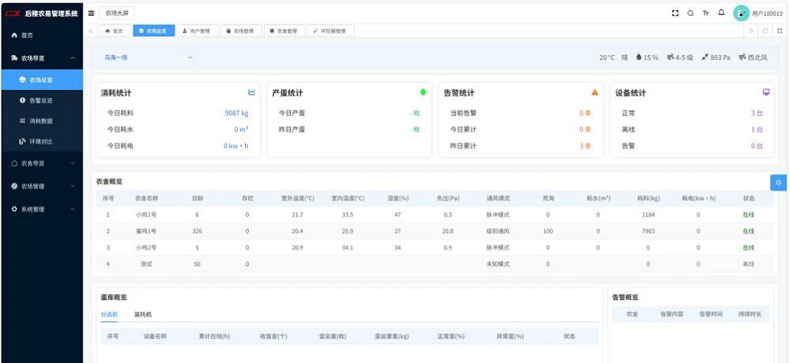Select the 装托机 tab in 蛋库概览

(x=142, y=314)
